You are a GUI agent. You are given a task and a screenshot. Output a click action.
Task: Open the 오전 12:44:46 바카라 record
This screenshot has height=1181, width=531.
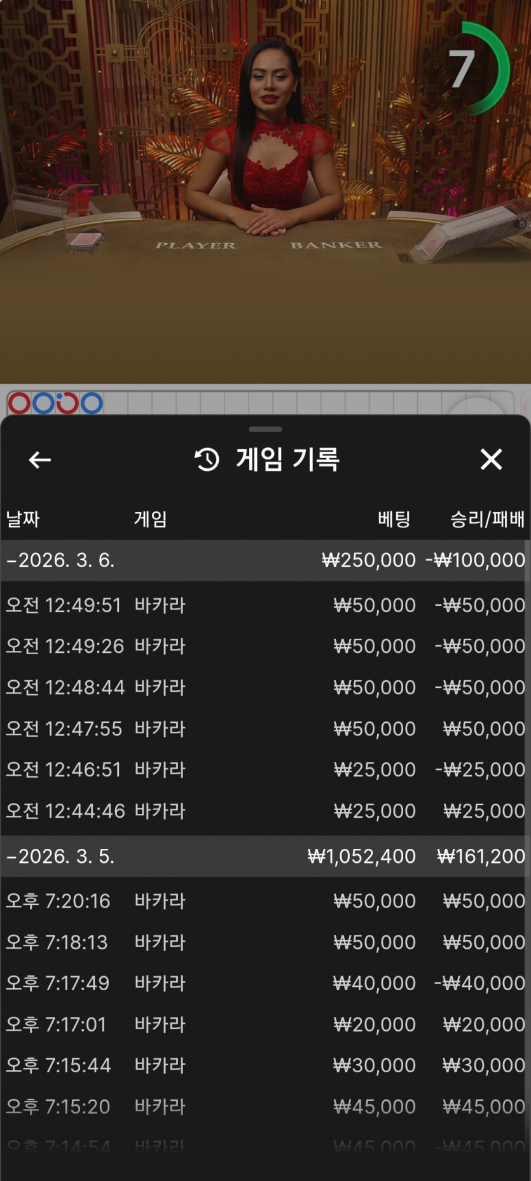tap(265, 811)
